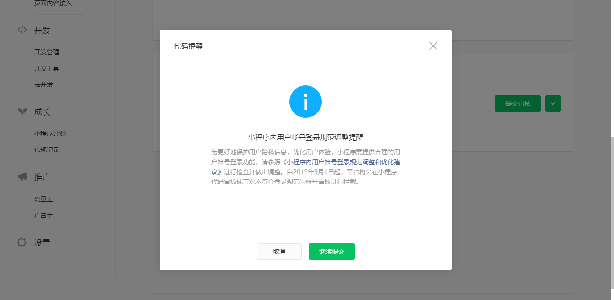Click the 成长 sprout icon
The height and width of the screenshot is (300, 614).
click(22, 112)
